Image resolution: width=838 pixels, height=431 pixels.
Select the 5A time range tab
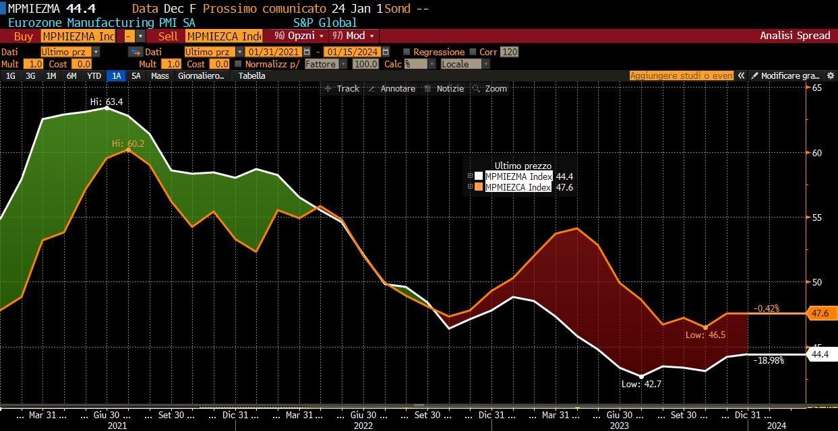[136, 76]
